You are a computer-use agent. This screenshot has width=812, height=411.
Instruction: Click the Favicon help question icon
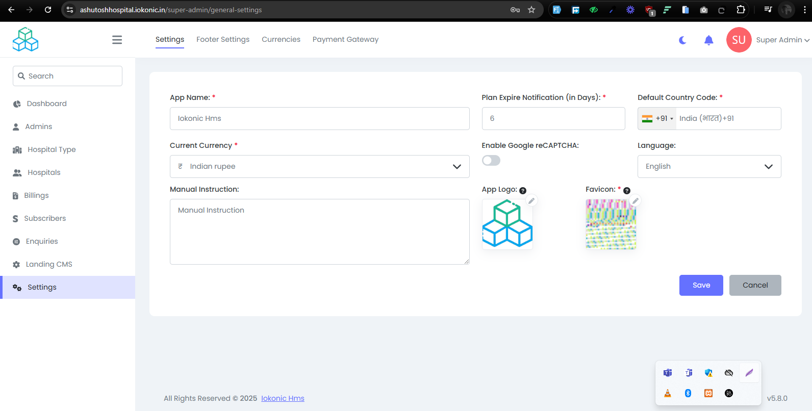point(627,191)
